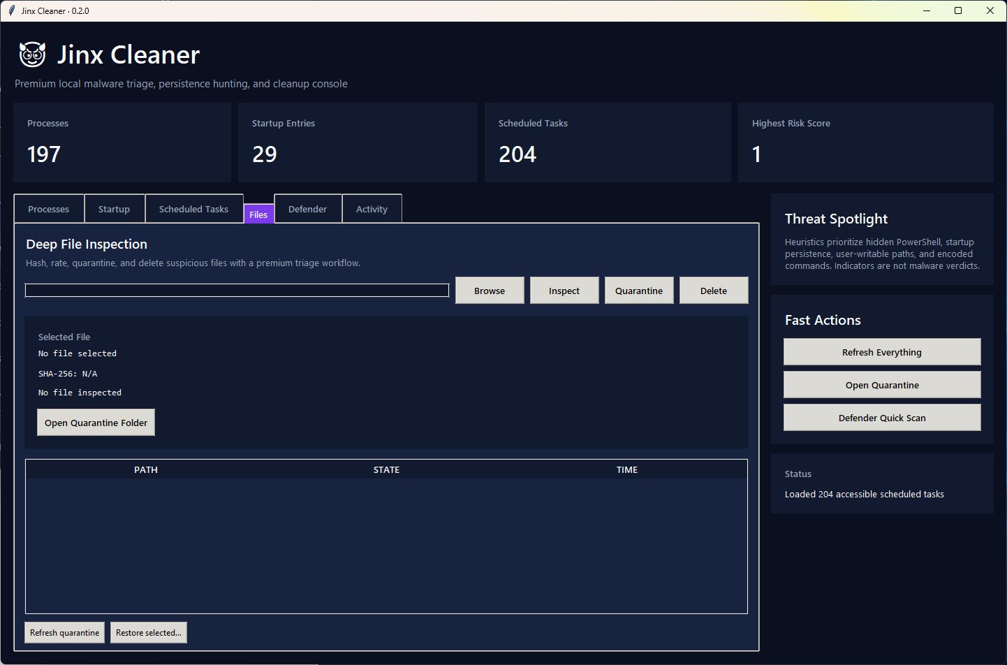Click the Scheduled Tasks count 204
The width and height of the screenshot is (1007, 665).
tap(517, 154)
